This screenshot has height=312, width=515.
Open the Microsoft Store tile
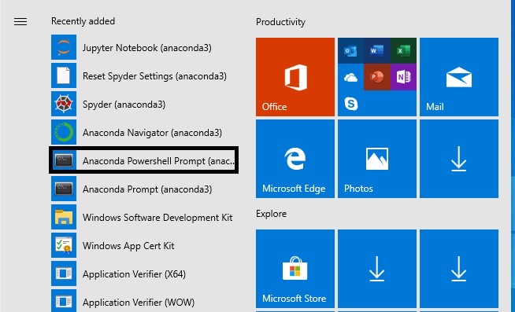pos(295,269)
